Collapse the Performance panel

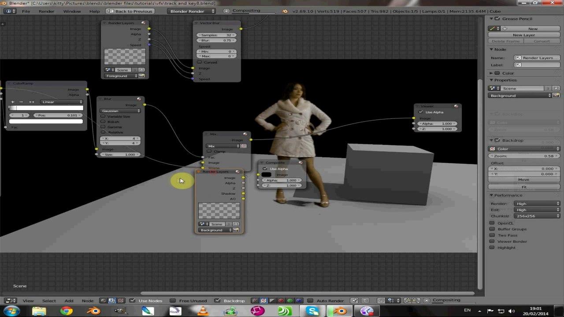(491, 195)
